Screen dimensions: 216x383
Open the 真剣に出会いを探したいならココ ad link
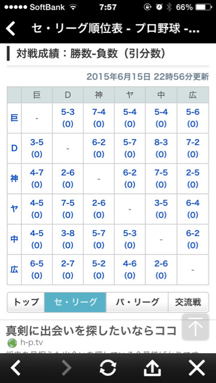click(91, 331)
